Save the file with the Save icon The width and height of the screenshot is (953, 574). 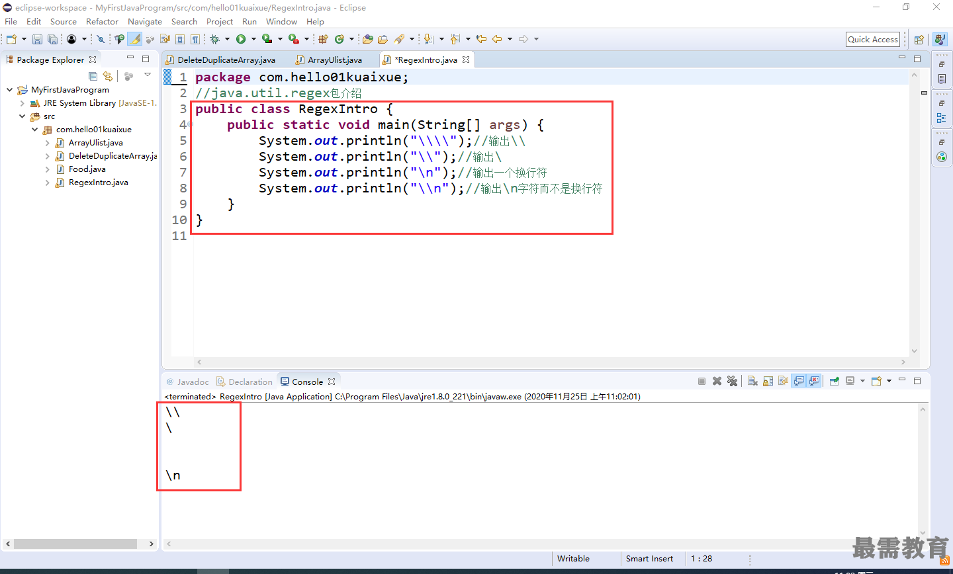tap(38, 39)
